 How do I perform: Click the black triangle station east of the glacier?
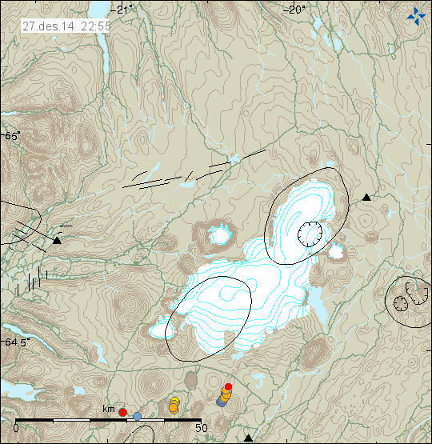click(366, 197)
